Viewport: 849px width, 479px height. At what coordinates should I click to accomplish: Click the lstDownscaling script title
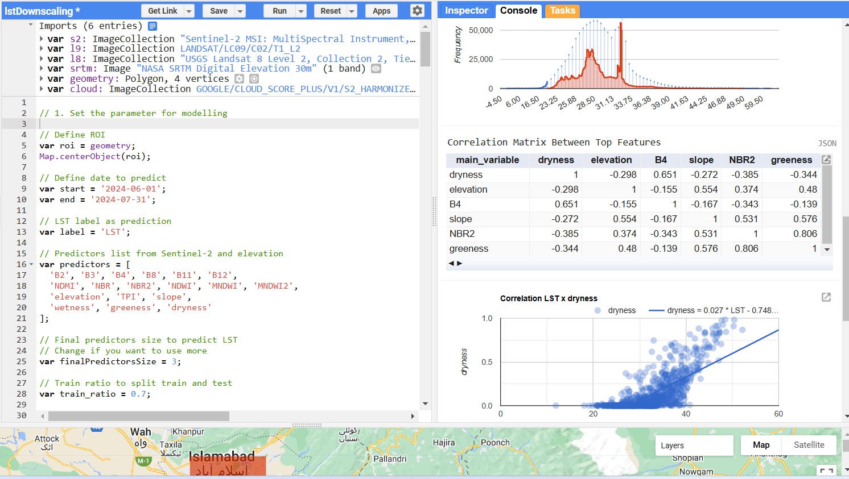tap(42, 11)
